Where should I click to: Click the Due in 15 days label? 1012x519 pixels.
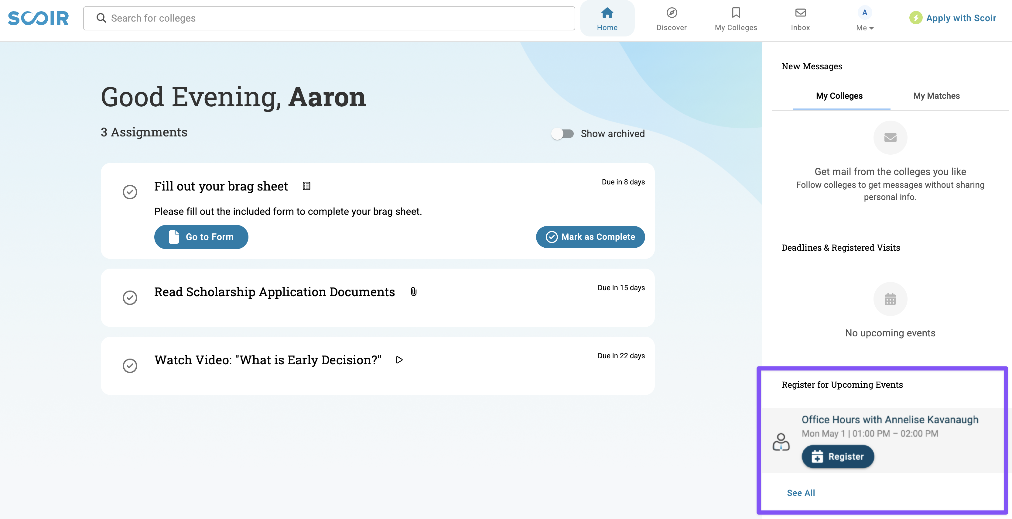[621, 288]
